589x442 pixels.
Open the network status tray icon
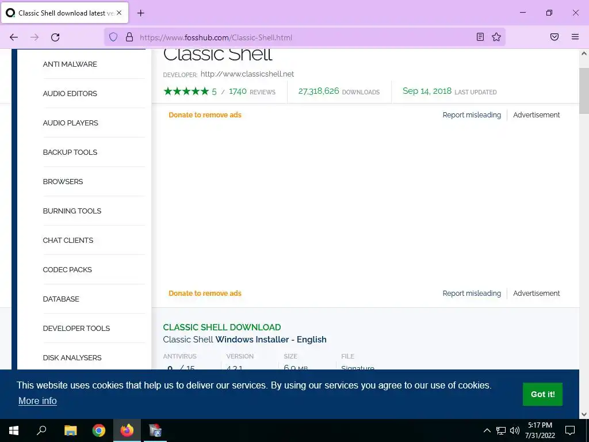pyautogui.click(x=501, y=430)
